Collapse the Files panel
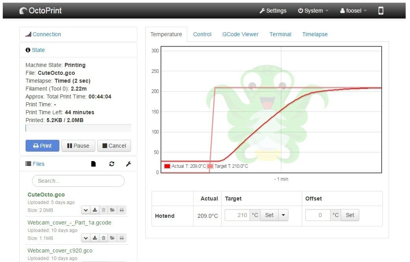 click(x=39, y=164)
